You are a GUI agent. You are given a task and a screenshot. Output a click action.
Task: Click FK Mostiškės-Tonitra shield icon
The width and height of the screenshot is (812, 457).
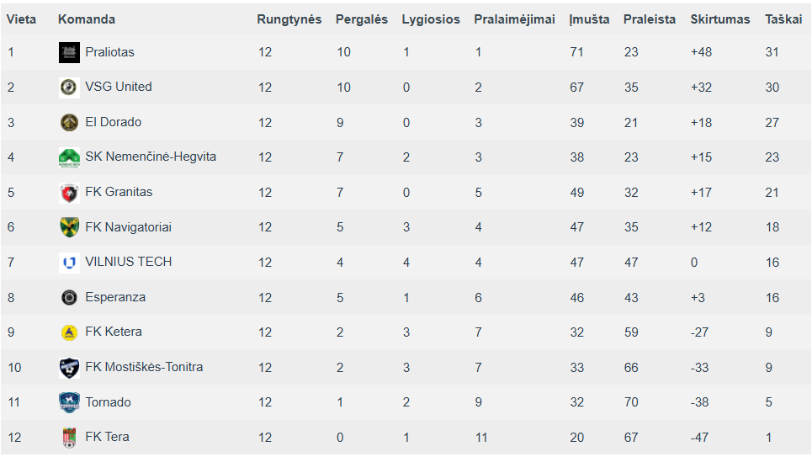69,367
